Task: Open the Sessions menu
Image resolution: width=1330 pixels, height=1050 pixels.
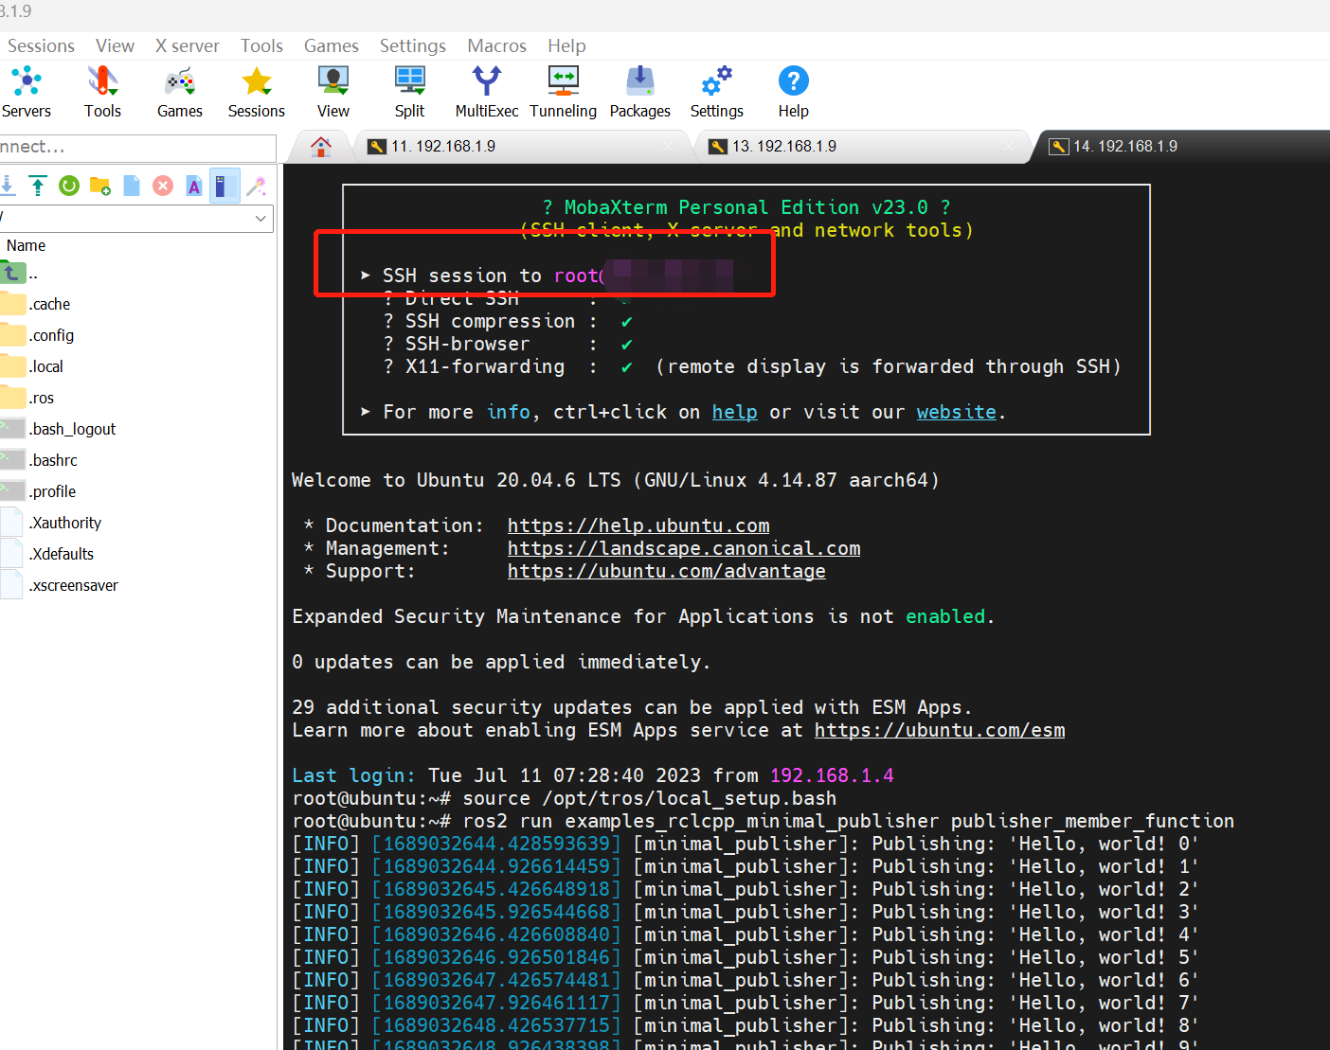Action: tap(41, 45)
